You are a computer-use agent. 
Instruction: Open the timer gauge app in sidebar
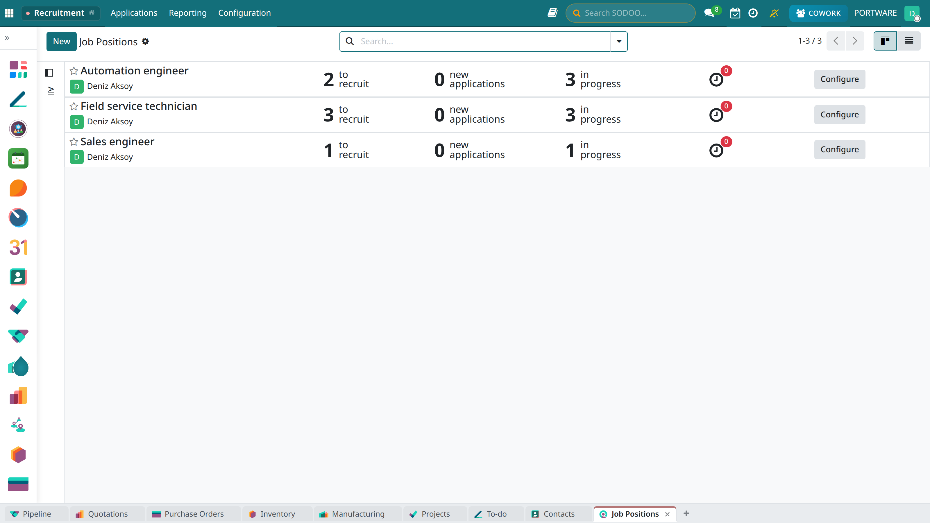tap(18, 218)
